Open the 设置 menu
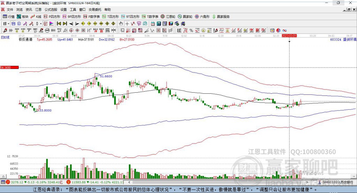Viewport: 357px width, 193px height. (63, 9)
